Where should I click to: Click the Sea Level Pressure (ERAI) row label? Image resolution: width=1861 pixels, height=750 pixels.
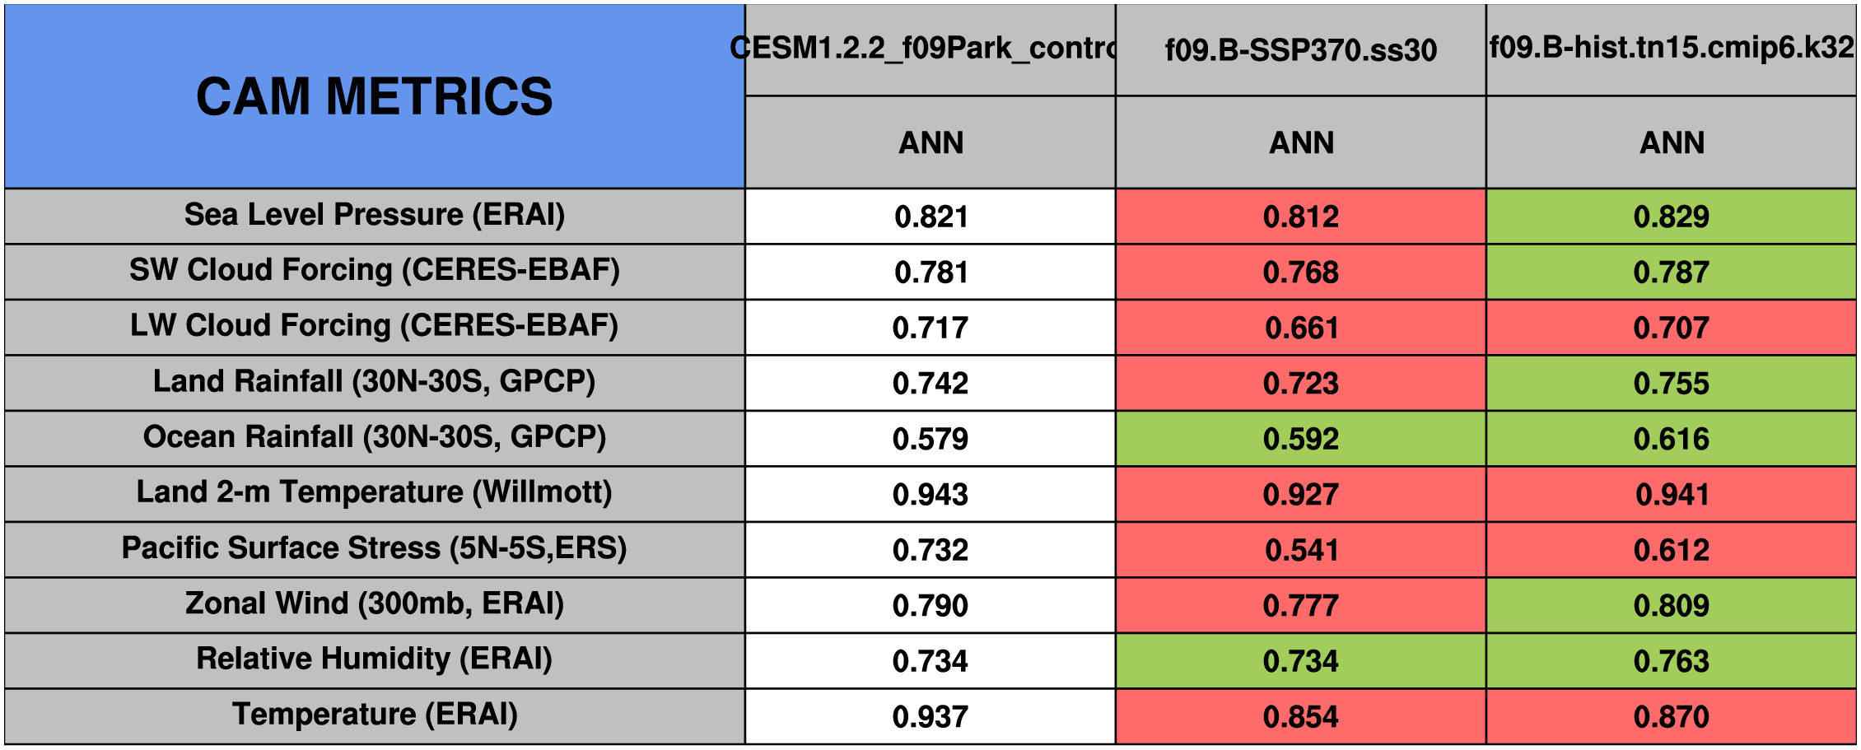tap(375, 216)
